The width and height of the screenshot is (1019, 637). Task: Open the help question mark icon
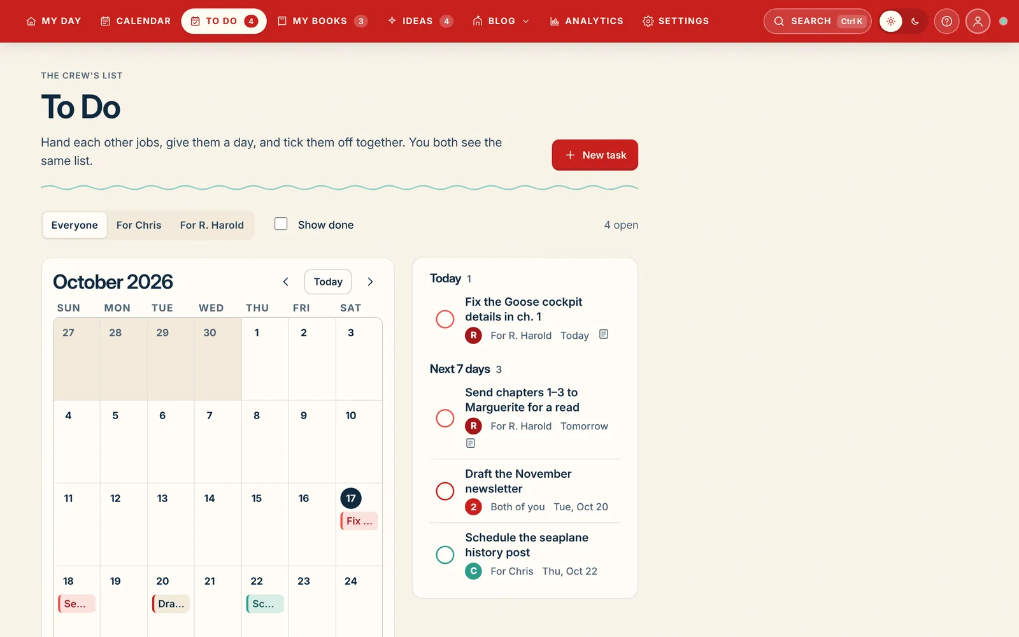(x=946, y=21)
